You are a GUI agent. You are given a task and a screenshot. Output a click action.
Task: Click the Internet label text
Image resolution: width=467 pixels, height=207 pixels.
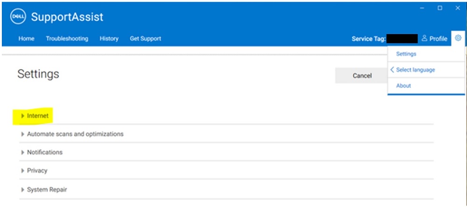coord(38,116)
